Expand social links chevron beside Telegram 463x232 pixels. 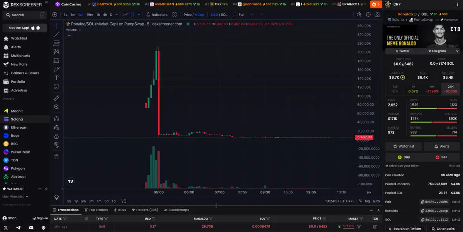coord(457,51)
